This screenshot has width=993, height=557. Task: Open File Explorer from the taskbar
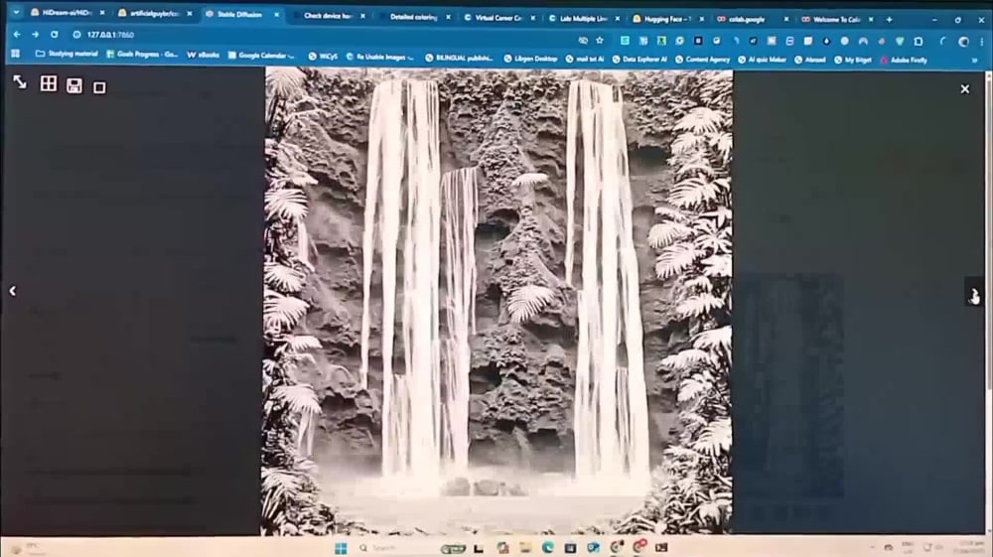click(525, 547)
